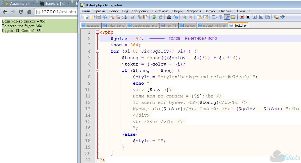This screenshot has height=163, width=301.
Task: Create a new file in Notepad++
Action: click(x=86, y=17)
